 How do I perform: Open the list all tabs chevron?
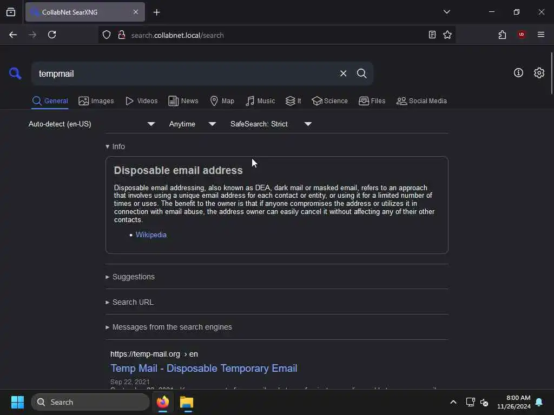pyautogui.click(x=446, y=12)
